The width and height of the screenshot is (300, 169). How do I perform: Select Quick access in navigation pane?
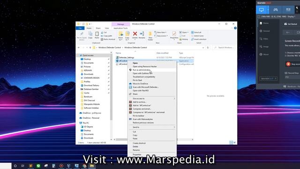pos(88,55)
